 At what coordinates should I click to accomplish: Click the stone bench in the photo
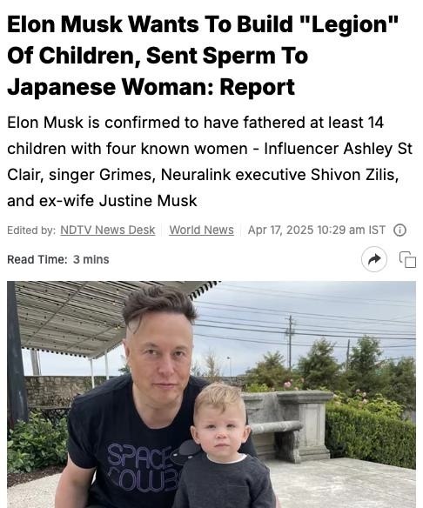tap(287, 426)
